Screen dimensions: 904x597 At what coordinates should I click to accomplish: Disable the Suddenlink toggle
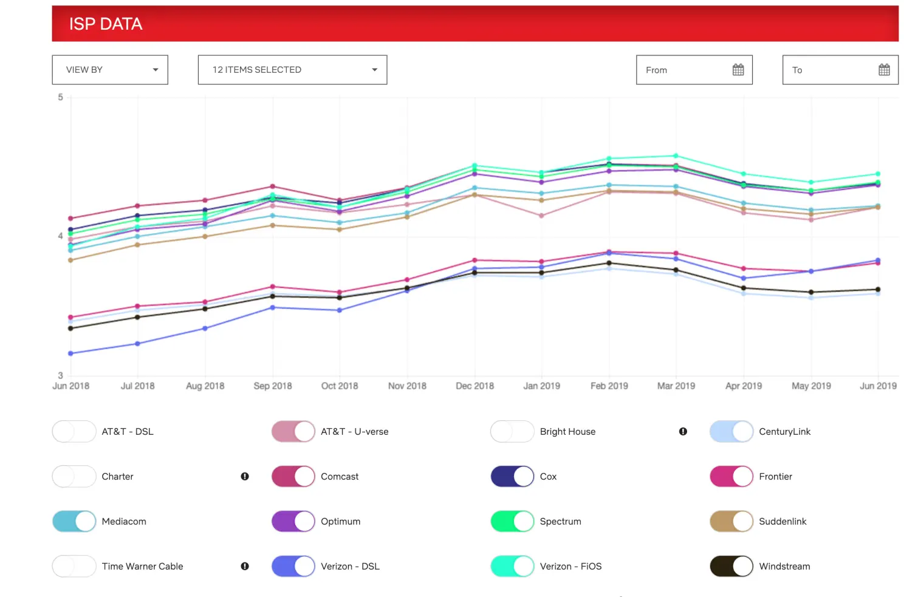pyautogui.click(x=731, y=522)
